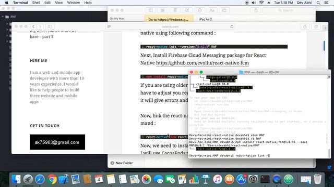Image resolution: width=334 pixels, height=187 pixels.
Task: Open iTunes from the Dock
Action: tap(218, 179)
